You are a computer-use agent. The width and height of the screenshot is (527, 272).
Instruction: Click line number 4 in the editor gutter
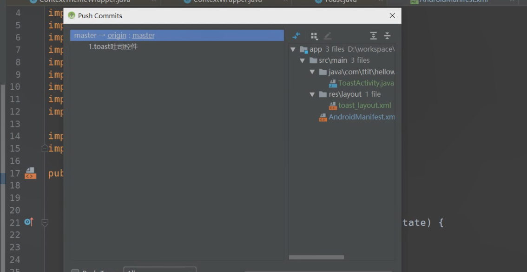pyautogui.click(x=18, y=13)
